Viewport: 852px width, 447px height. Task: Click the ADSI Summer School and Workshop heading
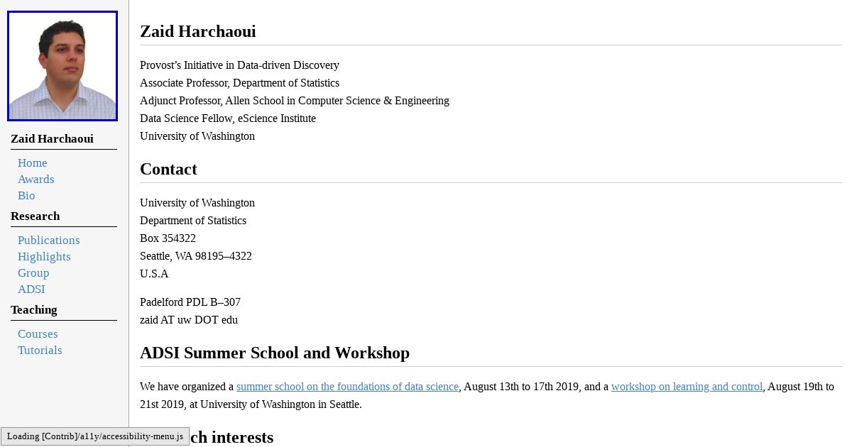275,353
